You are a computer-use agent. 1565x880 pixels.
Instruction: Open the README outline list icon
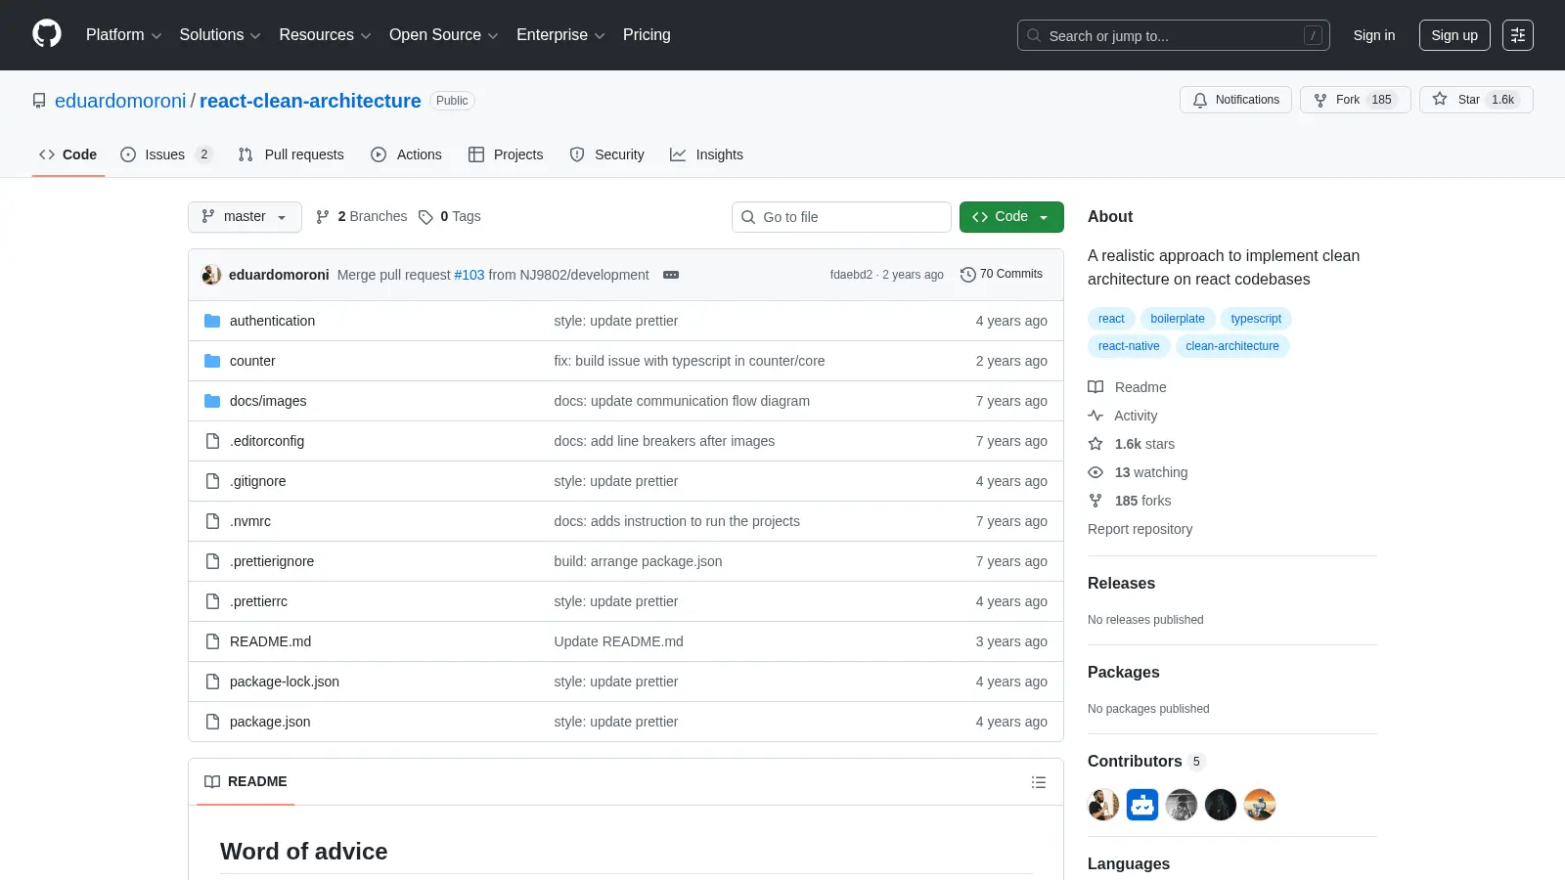pos(1039,782)
